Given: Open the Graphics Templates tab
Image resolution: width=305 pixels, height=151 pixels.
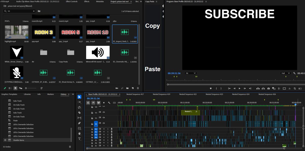Looking at the screenshot, I should click(x=9, y=94).
